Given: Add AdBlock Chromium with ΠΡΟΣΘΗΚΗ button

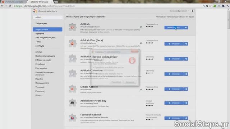Looking at the screenshot, I should 174,74.
